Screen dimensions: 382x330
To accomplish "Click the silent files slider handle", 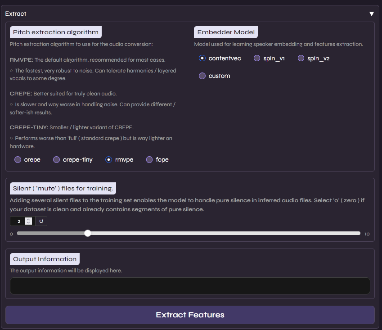I will coord(88,233).
